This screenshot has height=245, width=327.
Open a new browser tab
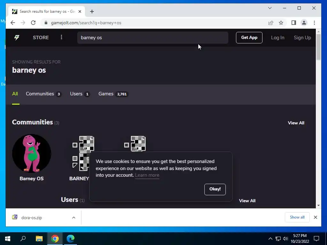click(x=92, y=11)
